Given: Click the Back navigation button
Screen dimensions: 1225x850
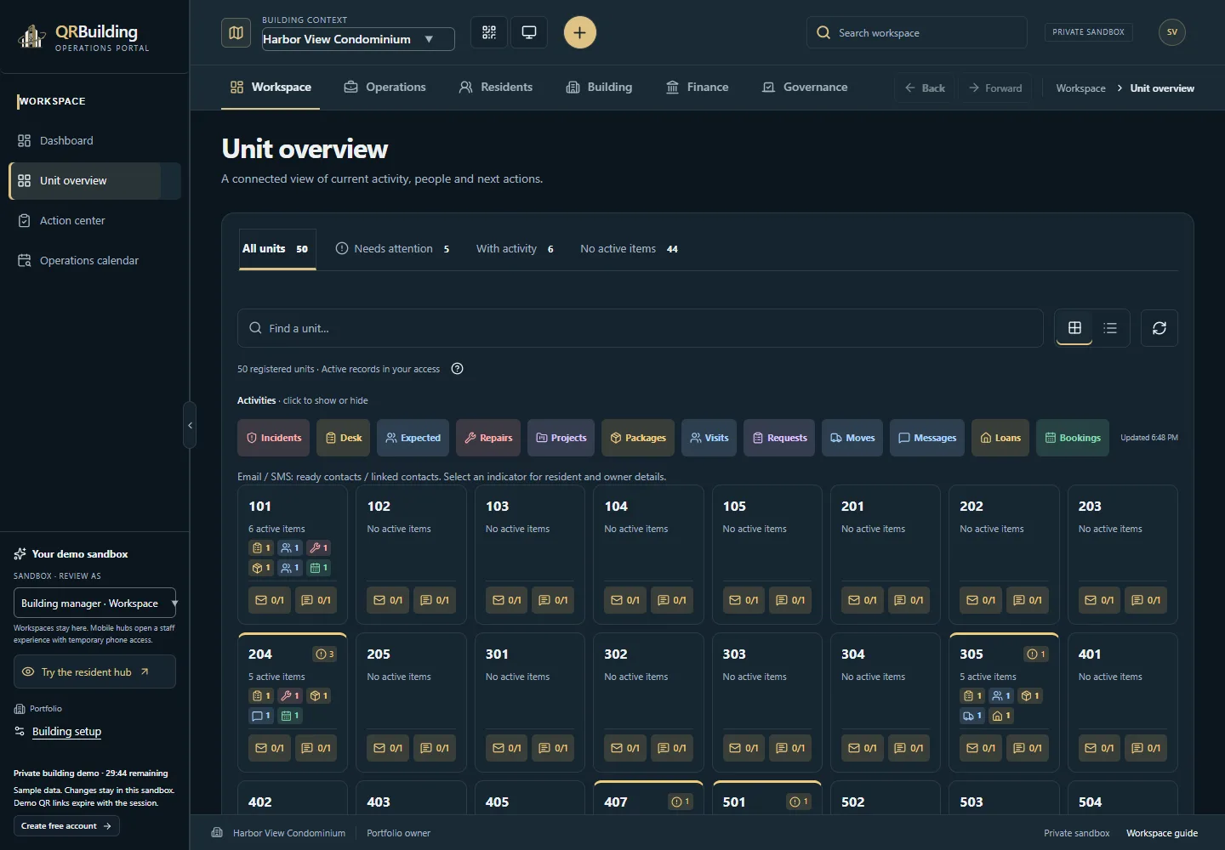Looking at the screenshot, I should [925, 88].
